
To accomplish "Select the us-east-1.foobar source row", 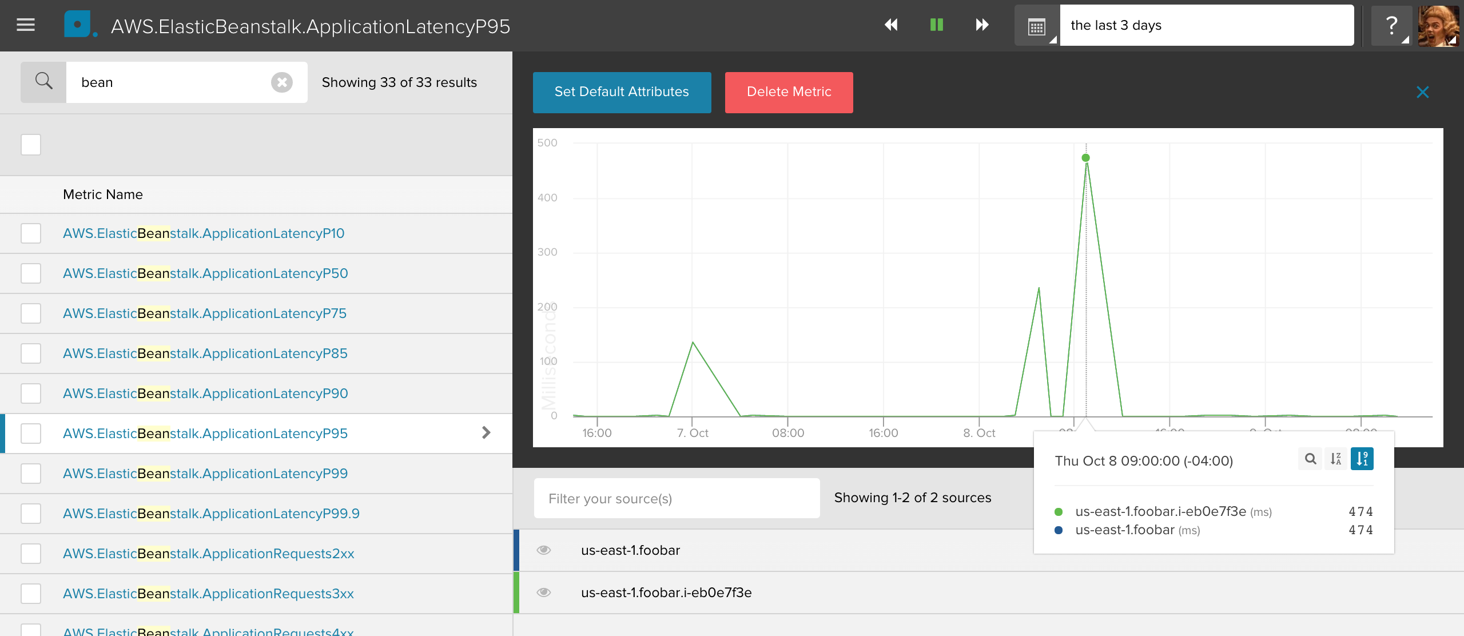I will 988,550.
